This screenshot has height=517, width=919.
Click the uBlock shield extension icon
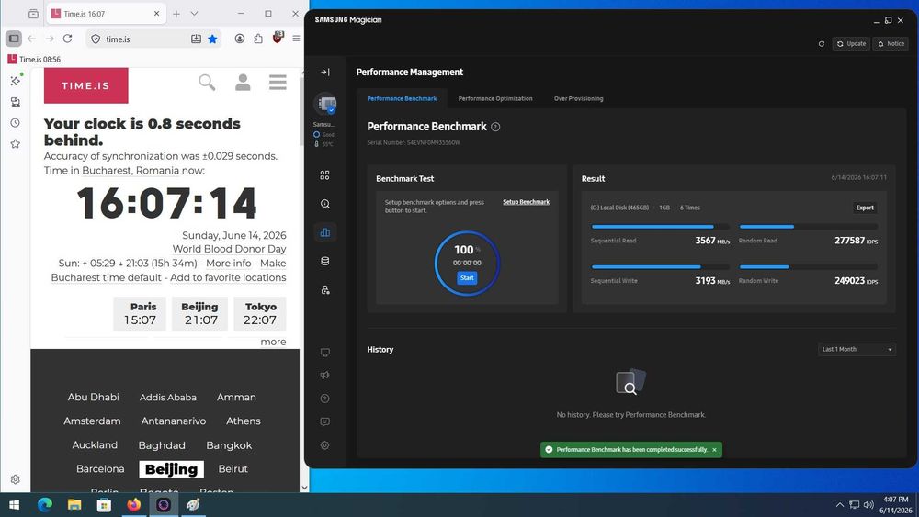point(278,38)
